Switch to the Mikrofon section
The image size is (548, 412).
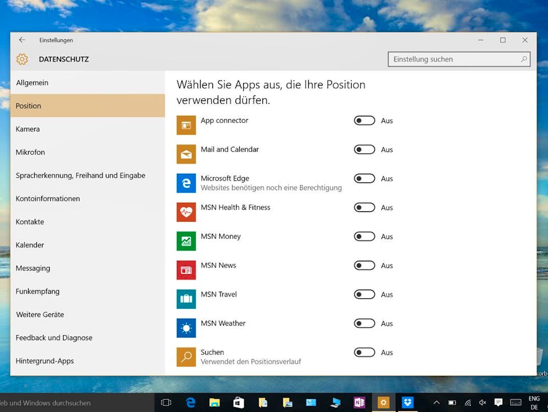[x=88, y=152]
